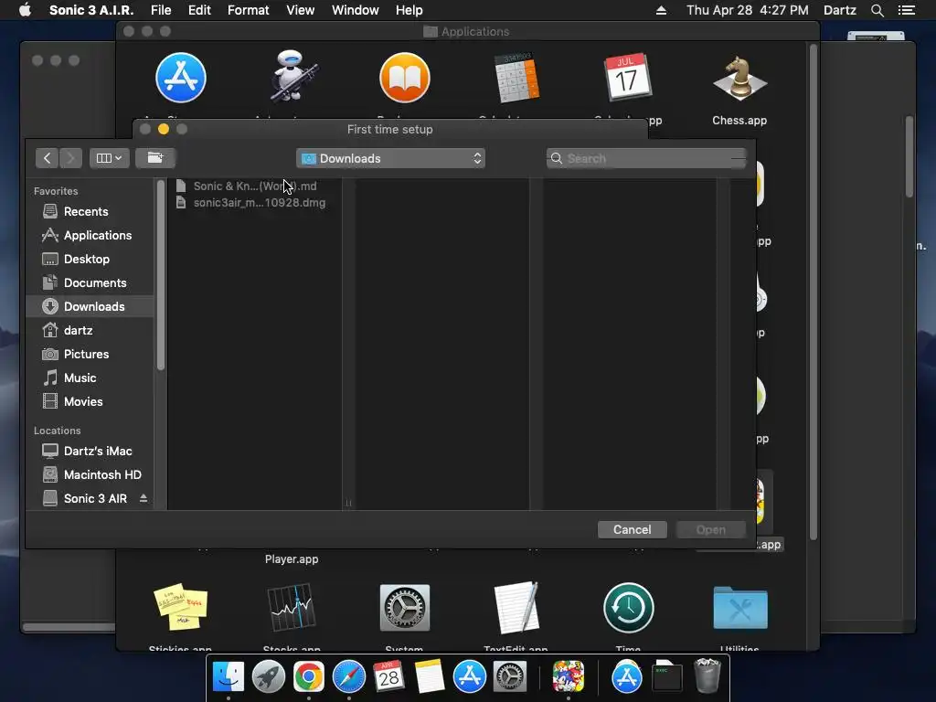This screenshot has height=702, width=936.
Task: Open Notes from the Dock
Action: coord(430,677)
